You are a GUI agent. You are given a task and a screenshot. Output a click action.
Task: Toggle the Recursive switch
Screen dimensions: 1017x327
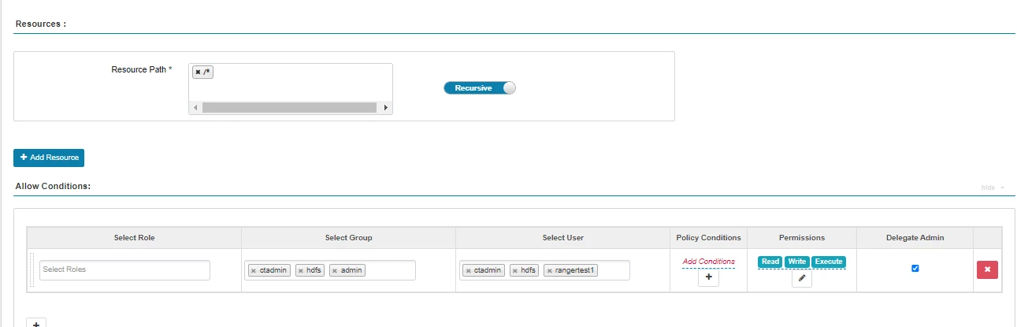480,87
